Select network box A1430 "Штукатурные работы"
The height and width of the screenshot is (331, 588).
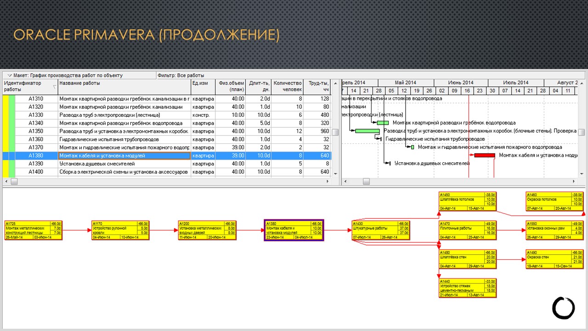pos(381,230)
